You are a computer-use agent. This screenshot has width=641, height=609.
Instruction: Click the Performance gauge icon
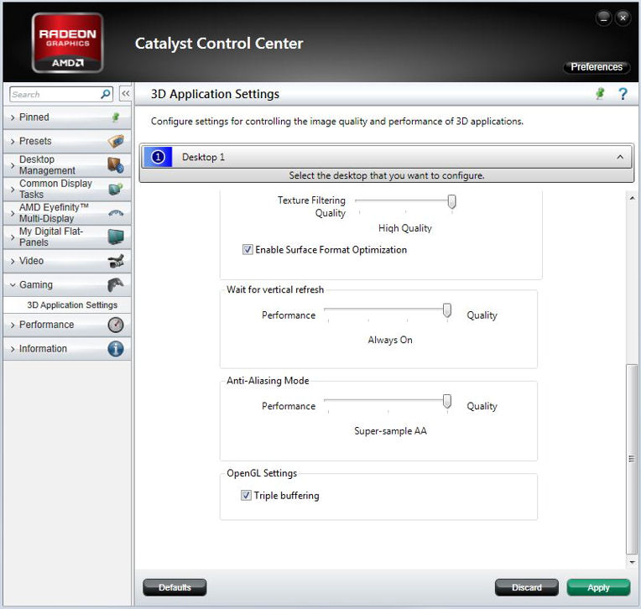116,325
